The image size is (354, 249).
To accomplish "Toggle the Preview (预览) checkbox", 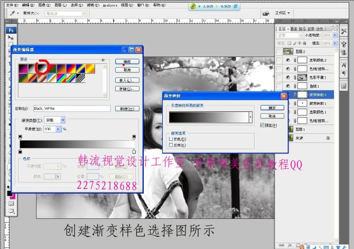I will [262, 125].
